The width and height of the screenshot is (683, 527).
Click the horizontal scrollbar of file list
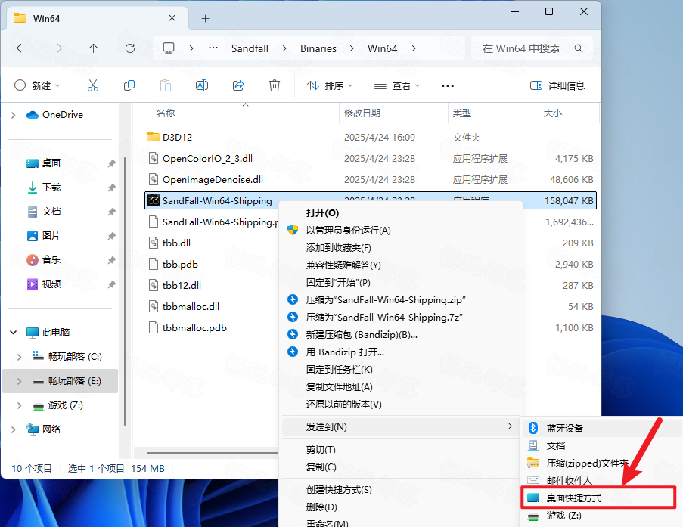213,452
